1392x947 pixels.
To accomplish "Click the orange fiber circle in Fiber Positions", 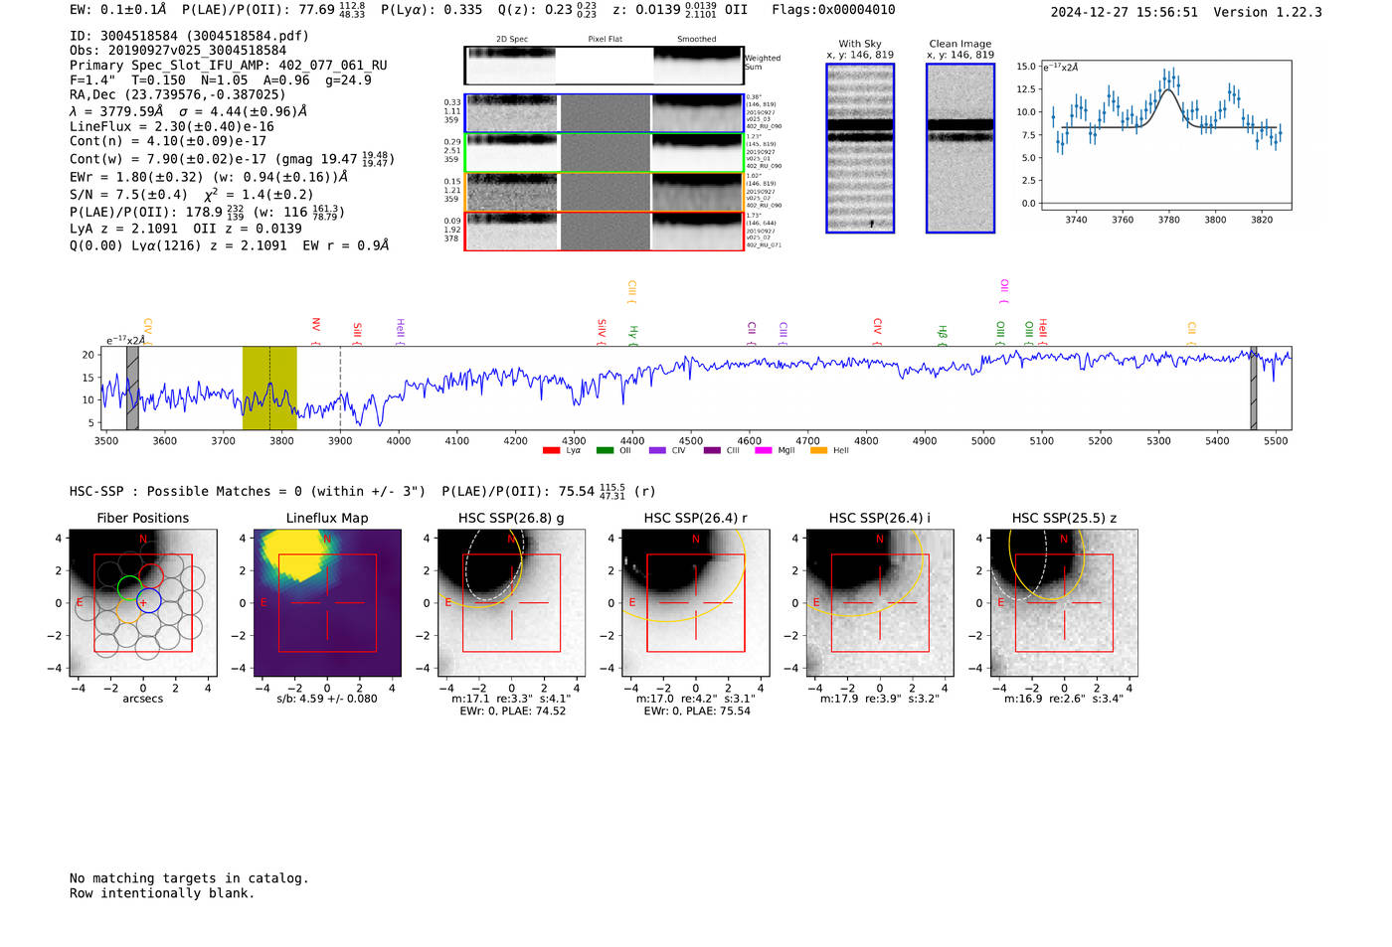I will pyautogui.click(x=128, y=611).
